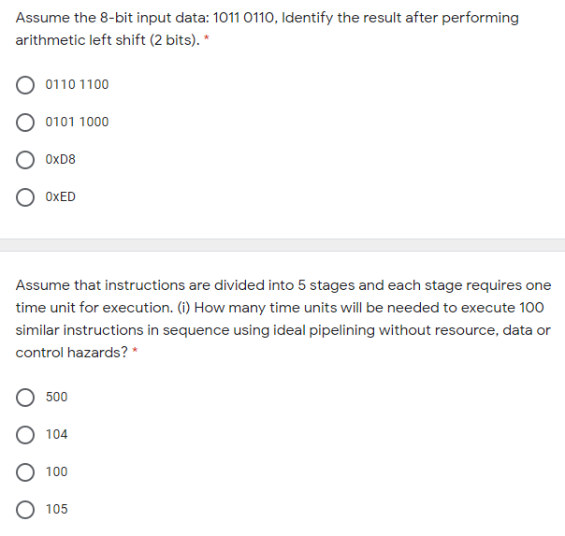Screen dimensions: 565x536
Task: Pick the 0xD8 radio button
Action: [x=27, y=160]
